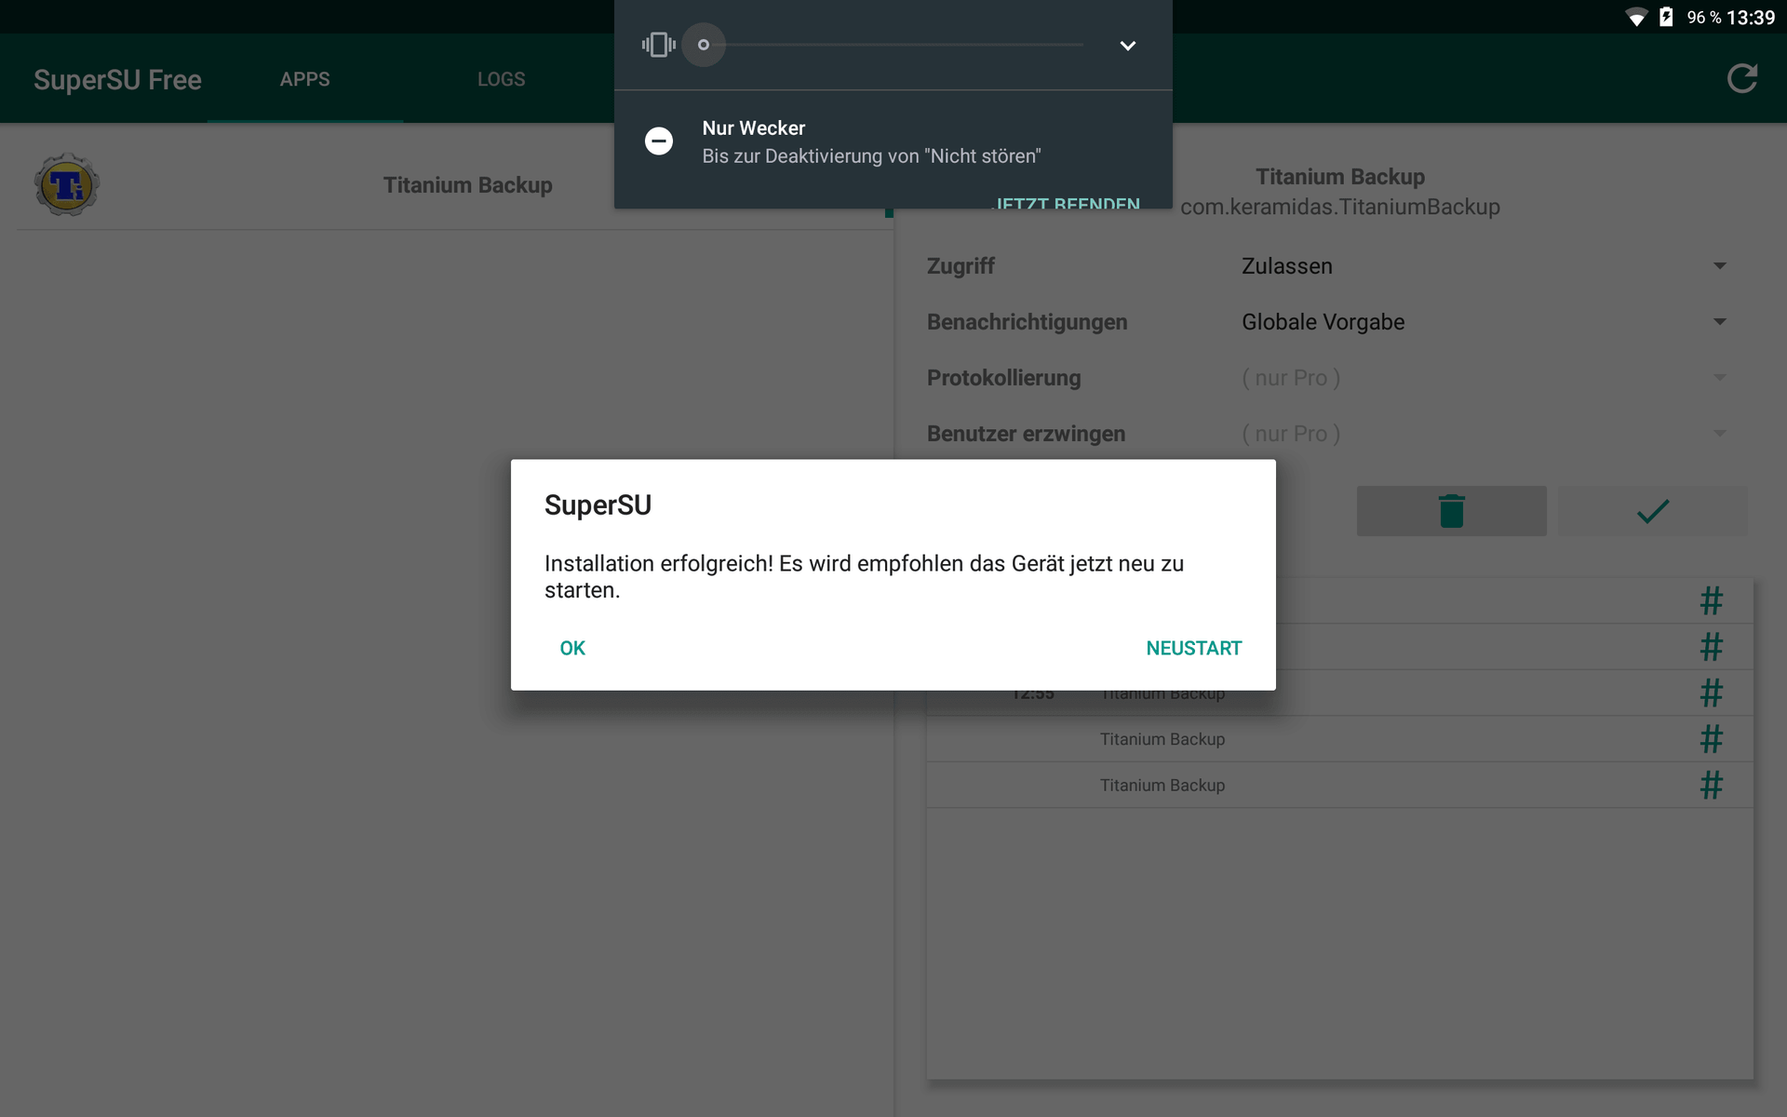Tap com.keramidas.TitaniumBackup package name

[1340, 207]
